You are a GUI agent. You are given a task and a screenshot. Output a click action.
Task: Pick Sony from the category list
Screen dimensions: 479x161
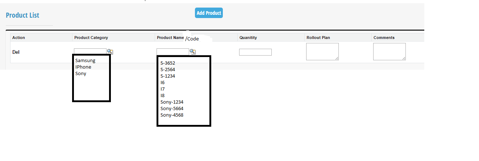[x=81, y=74]
